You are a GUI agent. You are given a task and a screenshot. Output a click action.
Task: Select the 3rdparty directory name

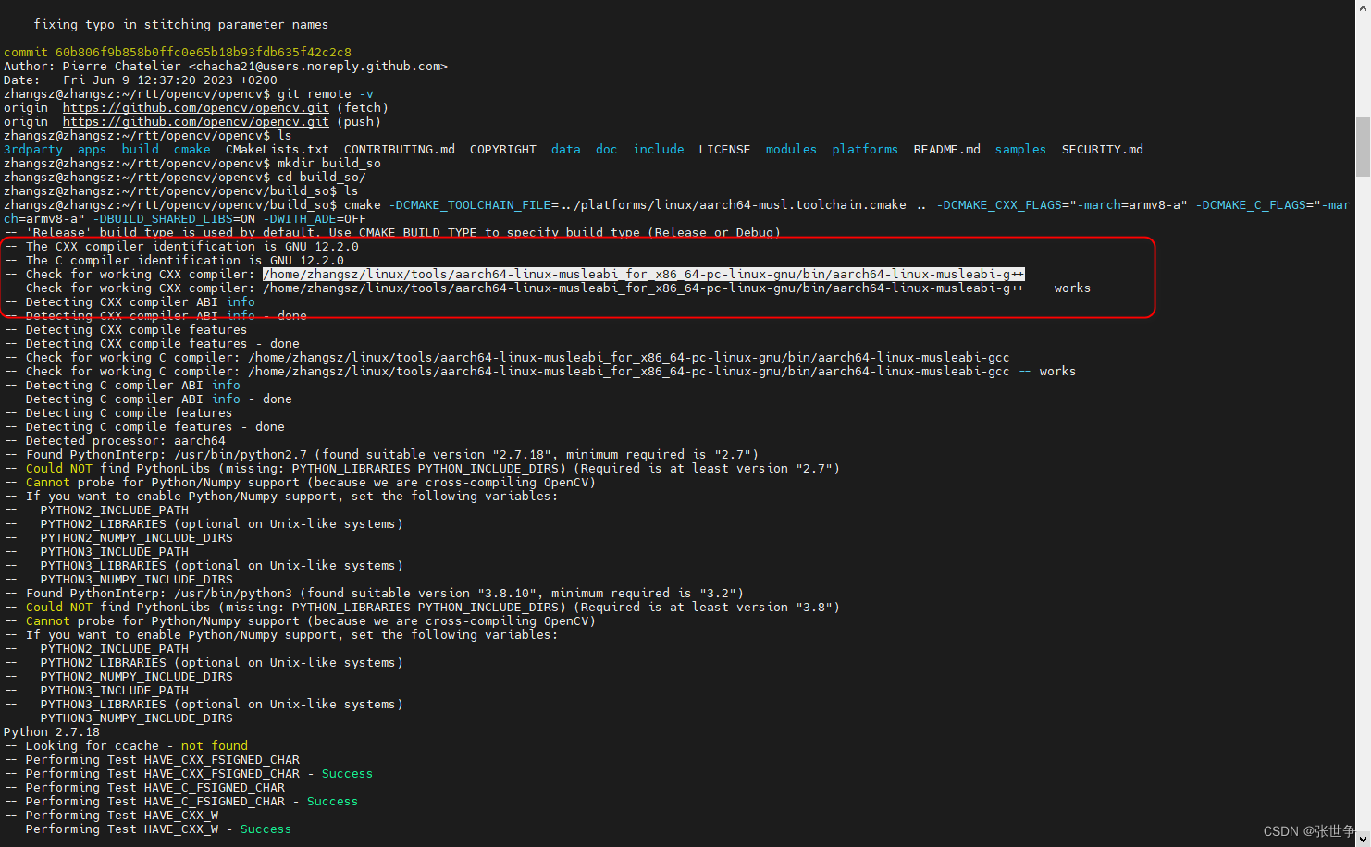32,149
